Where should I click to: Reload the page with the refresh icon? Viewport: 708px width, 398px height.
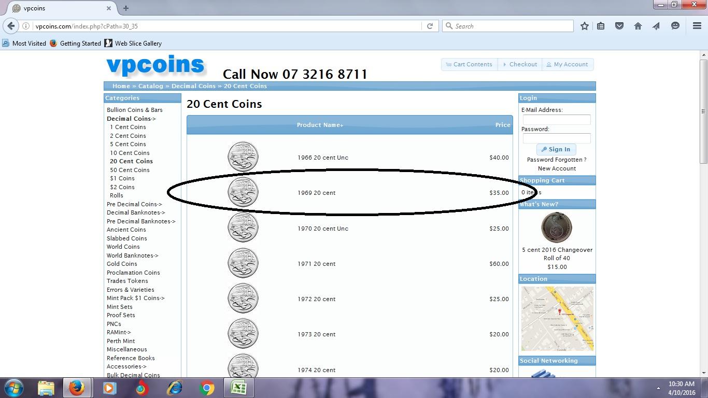pyautogui.click(x=430, y=26)
